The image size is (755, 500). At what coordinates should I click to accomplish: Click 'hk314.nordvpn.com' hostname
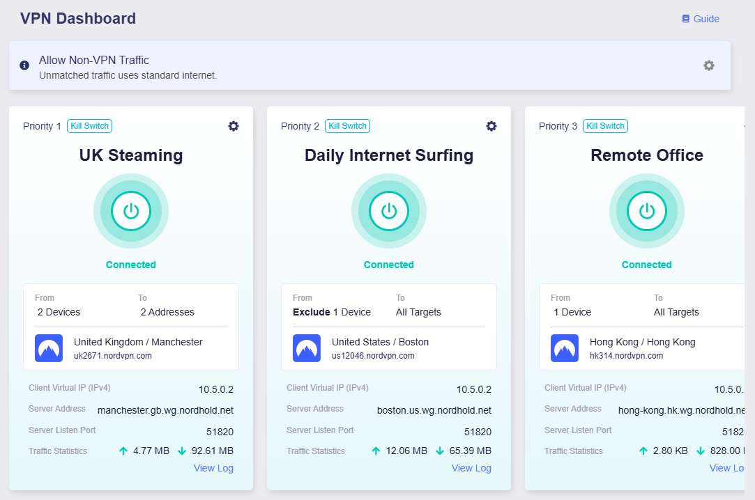click(x=627, y=356)
